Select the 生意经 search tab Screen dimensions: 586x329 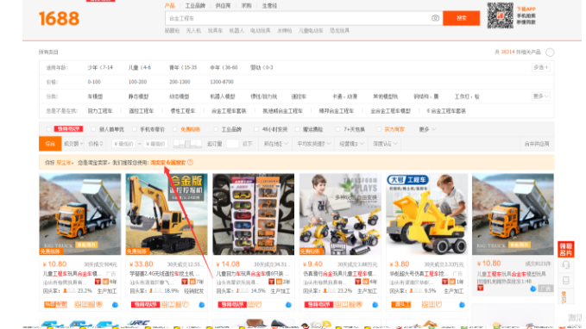pos(269,5)
